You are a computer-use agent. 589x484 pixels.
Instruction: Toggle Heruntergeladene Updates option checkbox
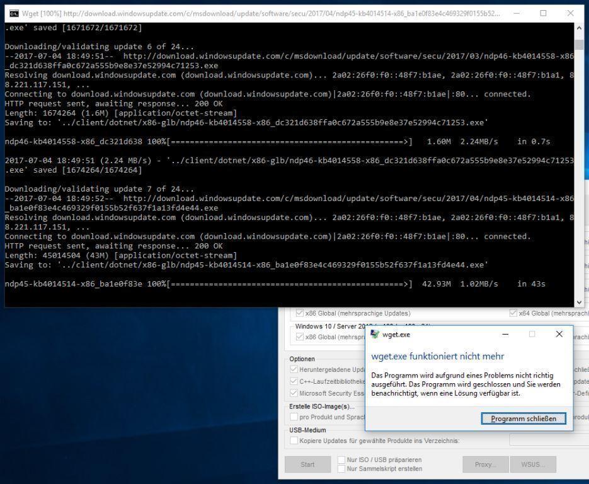click(294, 369)
